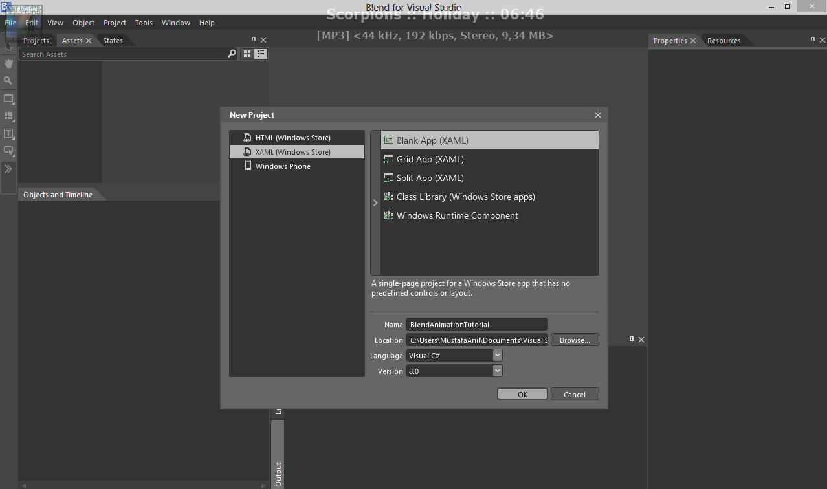Select the Zoom tool in the toolbar
This screenshot has width=827, height=489.
point(8,81)
